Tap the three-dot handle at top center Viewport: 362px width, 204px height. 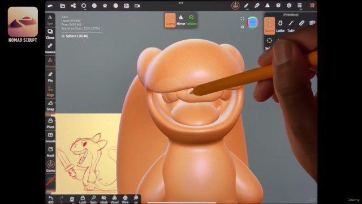coord(181,3)
